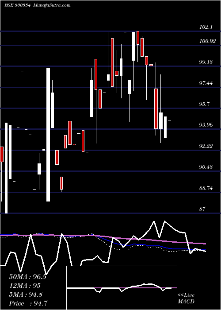221x310 pixels.
Task: Click the 87 price axis label
Action: [x=202, y=209]
